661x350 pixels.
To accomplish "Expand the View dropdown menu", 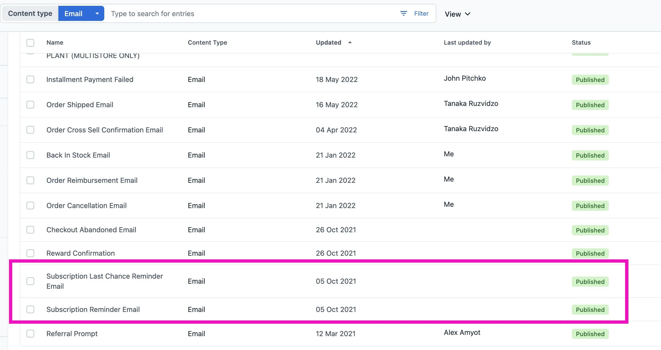I will (x=457, y=14).
